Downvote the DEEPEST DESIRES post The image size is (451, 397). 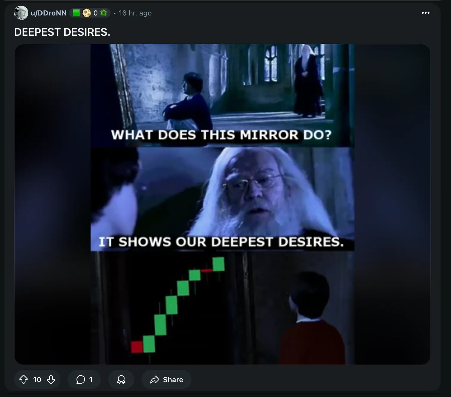(x=51, y=379)
